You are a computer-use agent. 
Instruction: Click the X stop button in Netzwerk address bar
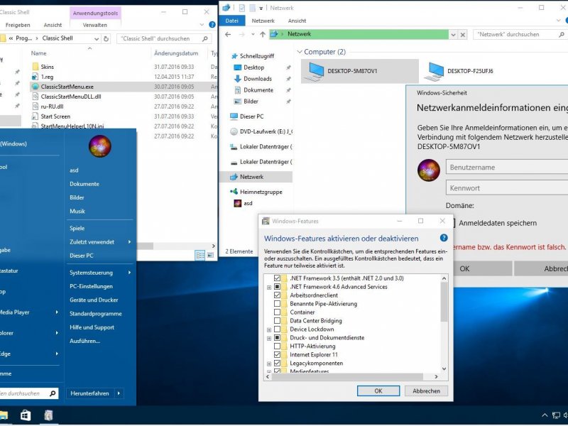(463, 35)
